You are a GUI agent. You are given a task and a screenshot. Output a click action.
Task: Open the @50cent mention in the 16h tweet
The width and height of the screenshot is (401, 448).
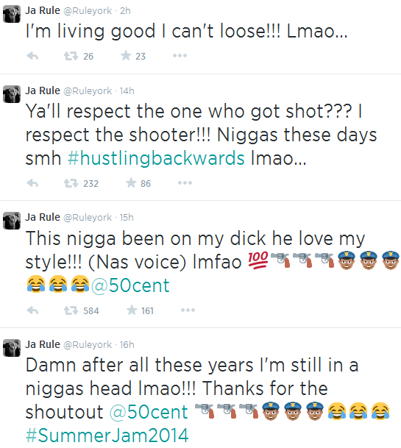(149, 412)
